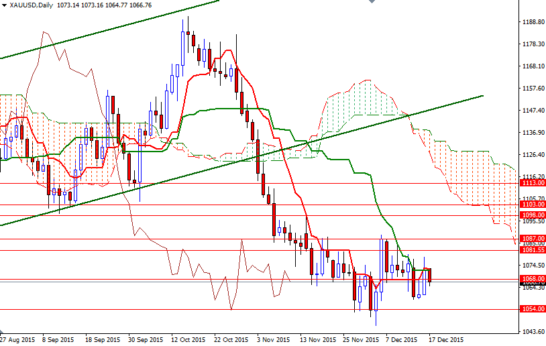
Task: Click the 1043.60 value on price scale
Action: pos(532,332)
